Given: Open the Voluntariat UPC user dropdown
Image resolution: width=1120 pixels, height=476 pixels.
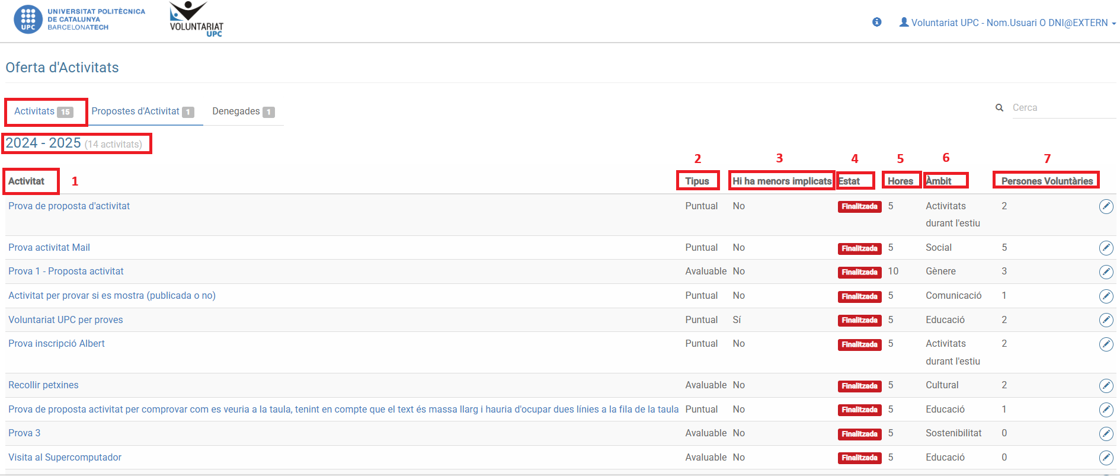Looking at the screenshot, I should [x=1007, y=23].
